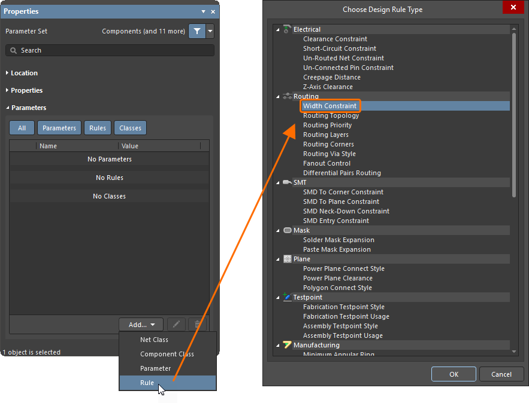Open the Add dropdown menu
The width and height of the screenshot is (529, 403).
coord(141,323)
